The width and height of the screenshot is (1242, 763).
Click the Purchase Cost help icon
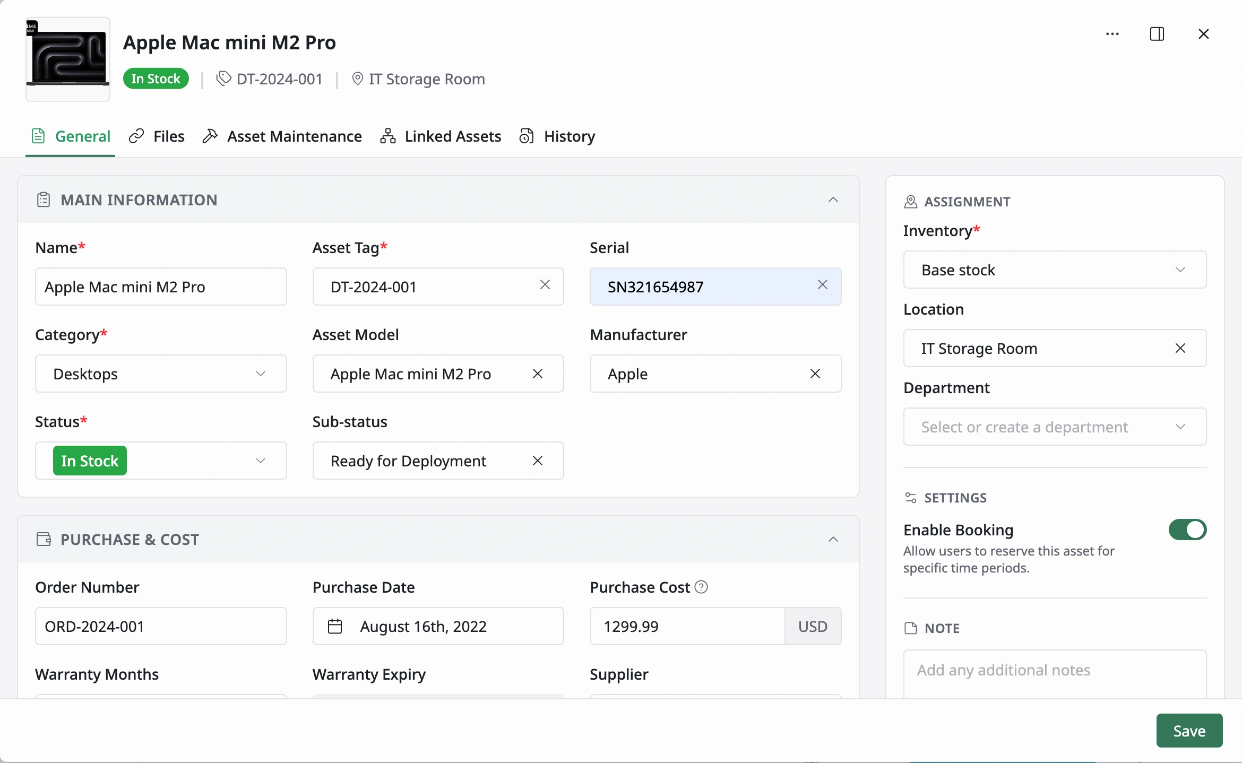tap(701, 587)
